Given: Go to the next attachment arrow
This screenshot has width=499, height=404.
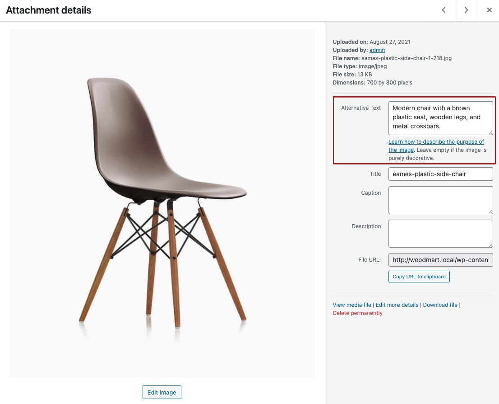Looking at the screenshot, I should 467,10.
